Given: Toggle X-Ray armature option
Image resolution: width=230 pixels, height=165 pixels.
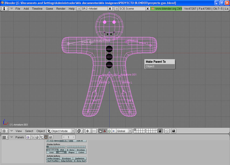Looking at the screenshot, I should (x=66, y=141).
